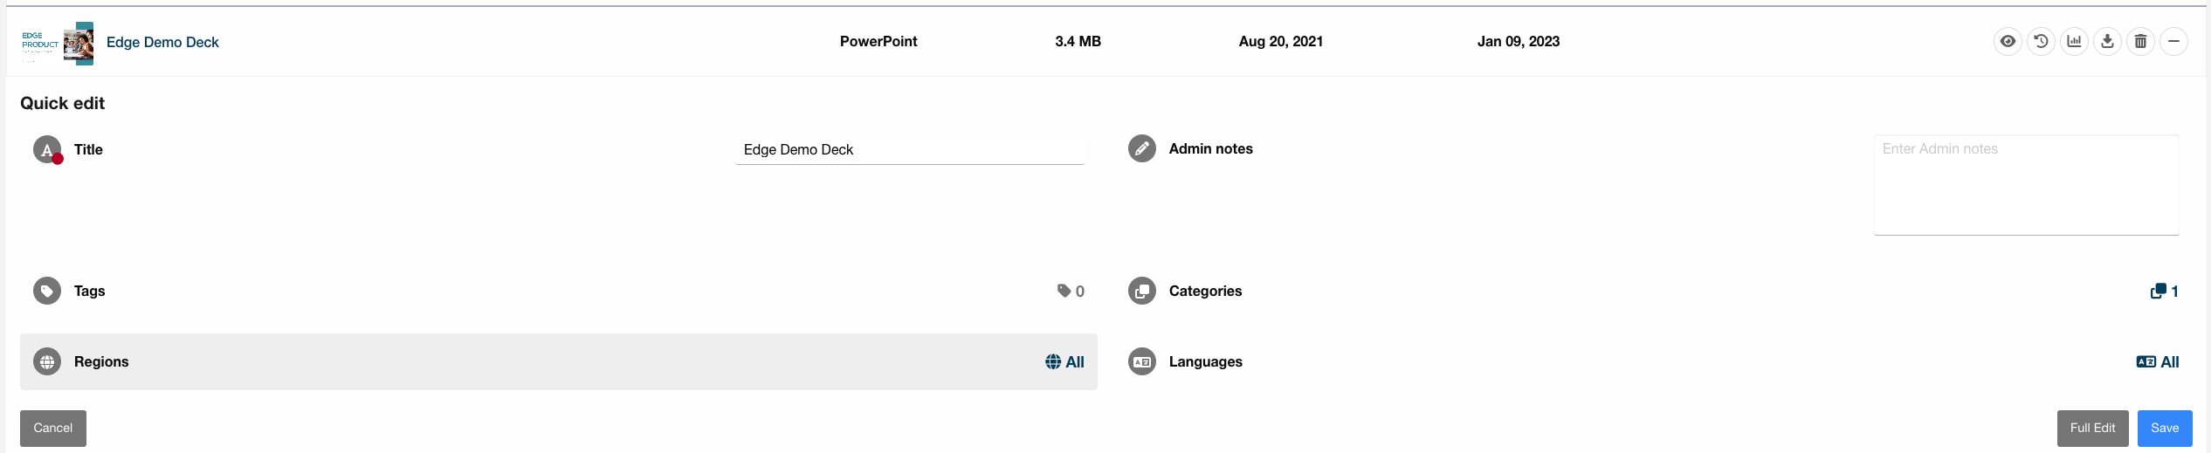Open Regions selector set to All

point(1064,361)
